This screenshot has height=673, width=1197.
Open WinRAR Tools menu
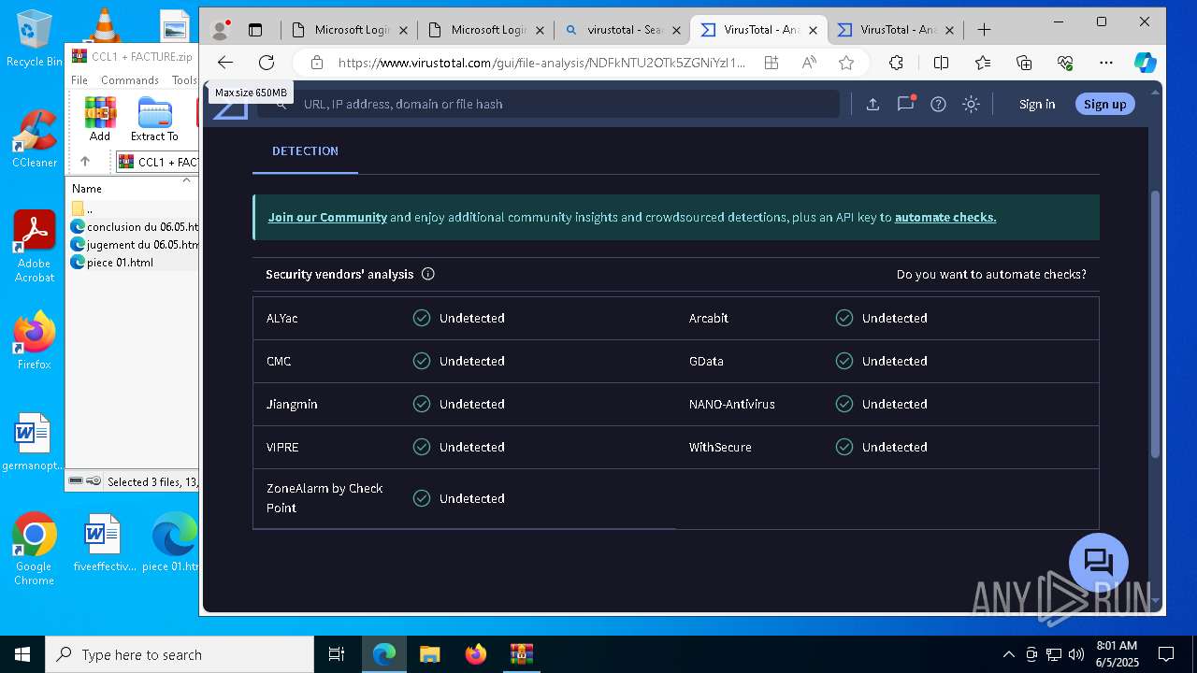pyautogui.click(x=184, y=80)
